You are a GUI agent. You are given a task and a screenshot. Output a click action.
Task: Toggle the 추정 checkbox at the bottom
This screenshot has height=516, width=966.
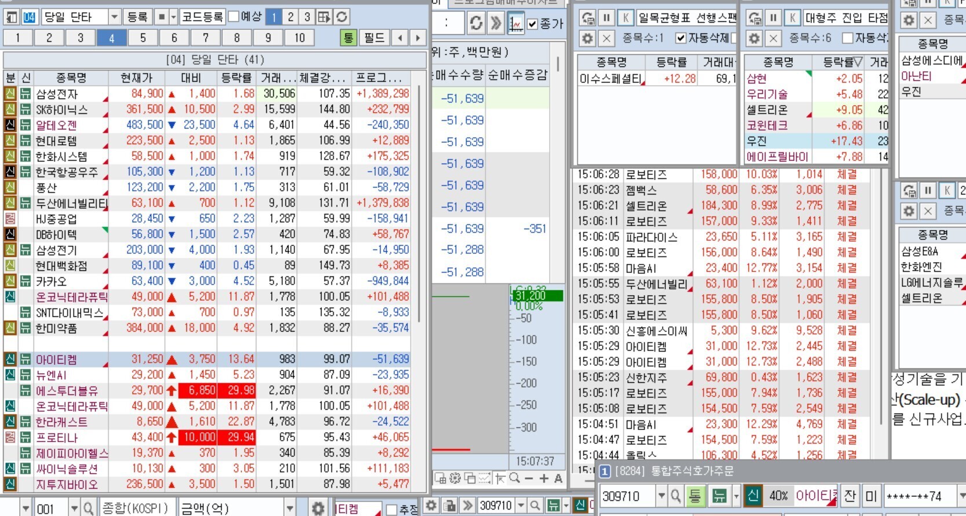tap(392, 509)
